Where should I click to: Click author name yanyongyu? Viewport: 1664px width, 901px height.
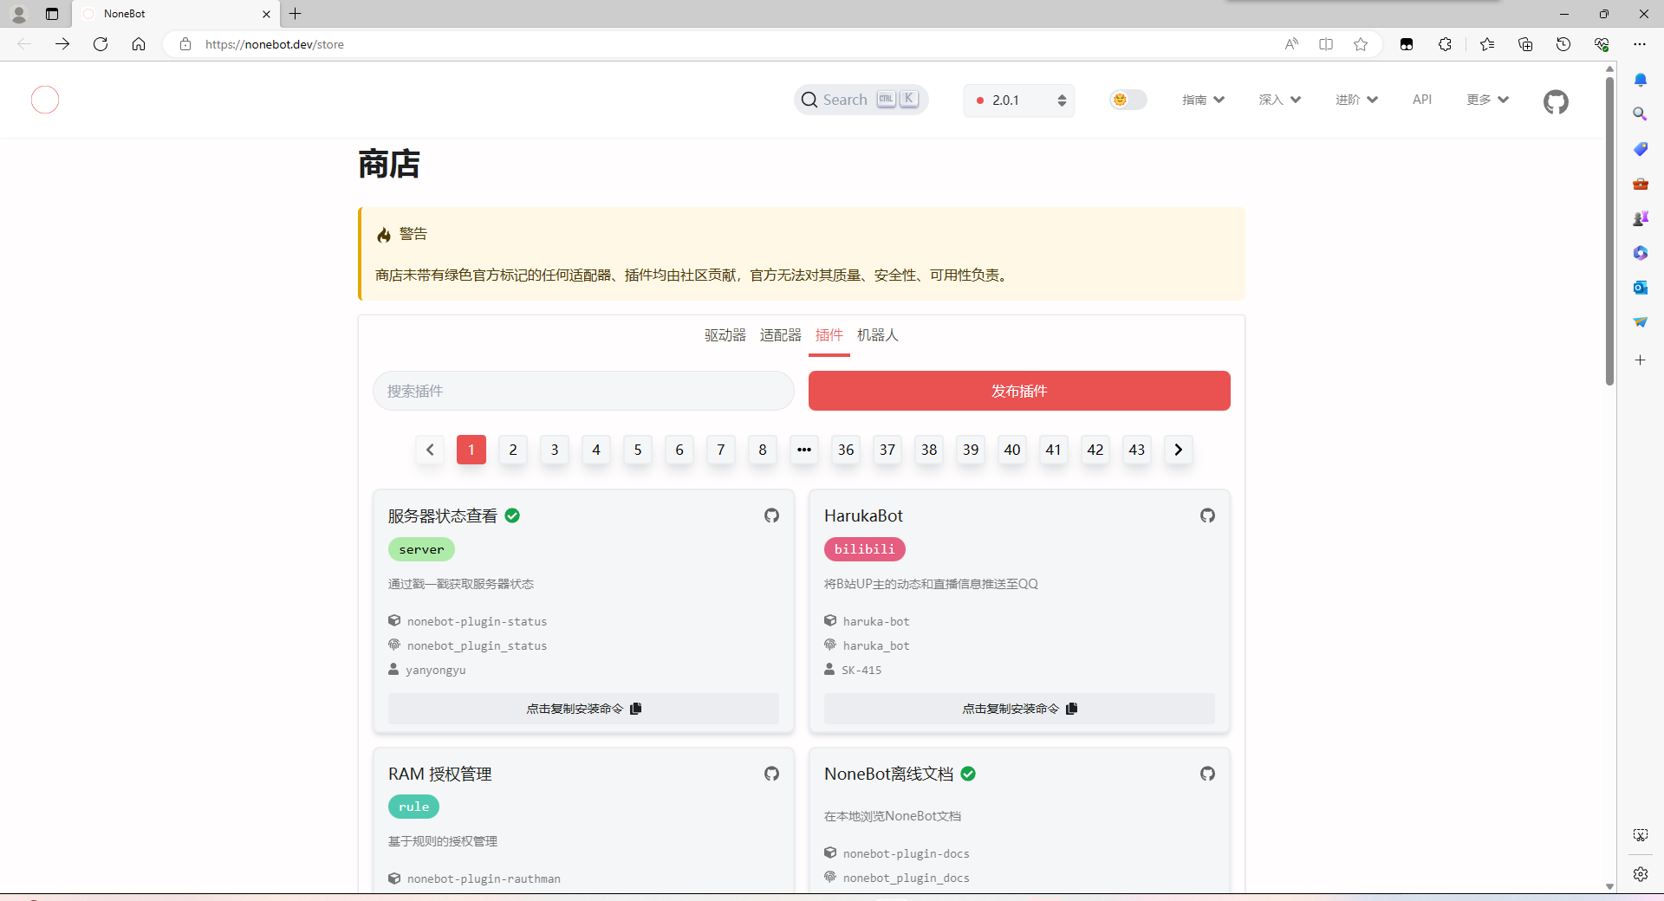[x=436, y=670]
